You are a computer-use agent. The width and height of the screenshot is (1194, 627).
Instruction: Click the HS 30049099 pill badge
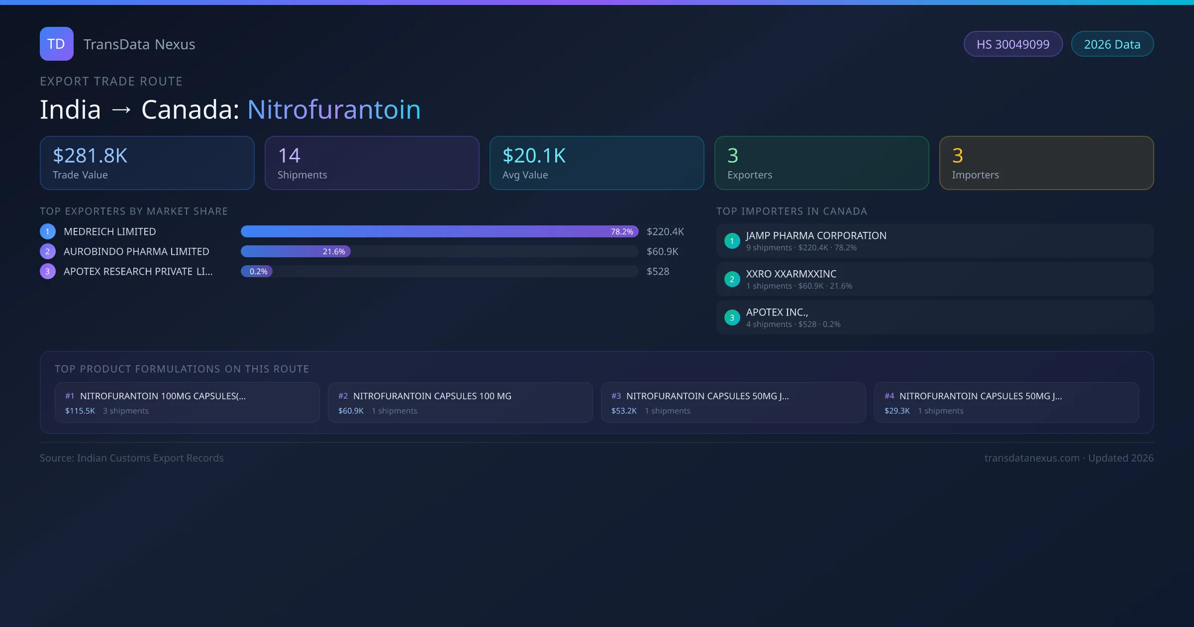(1013, 44)
